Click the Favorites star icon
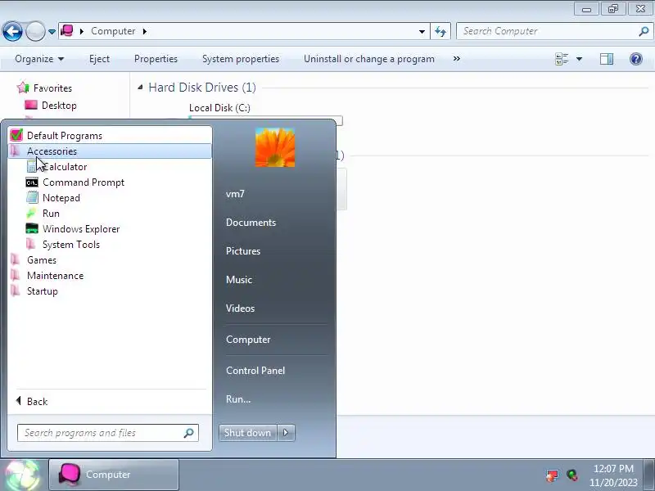This screenshot has height=491, width=655. point(23,88)
